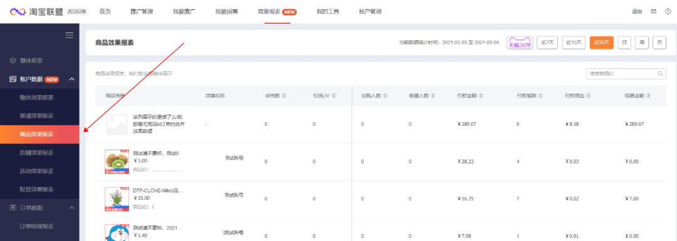Screen dimensions: 677x241
Task: Open 我要推广 in top navigation
Action: 184,12
